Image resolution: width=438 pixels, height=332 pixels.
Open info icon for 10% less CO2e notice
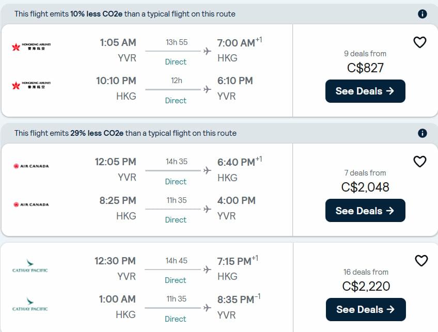click(x=423, y=13)
